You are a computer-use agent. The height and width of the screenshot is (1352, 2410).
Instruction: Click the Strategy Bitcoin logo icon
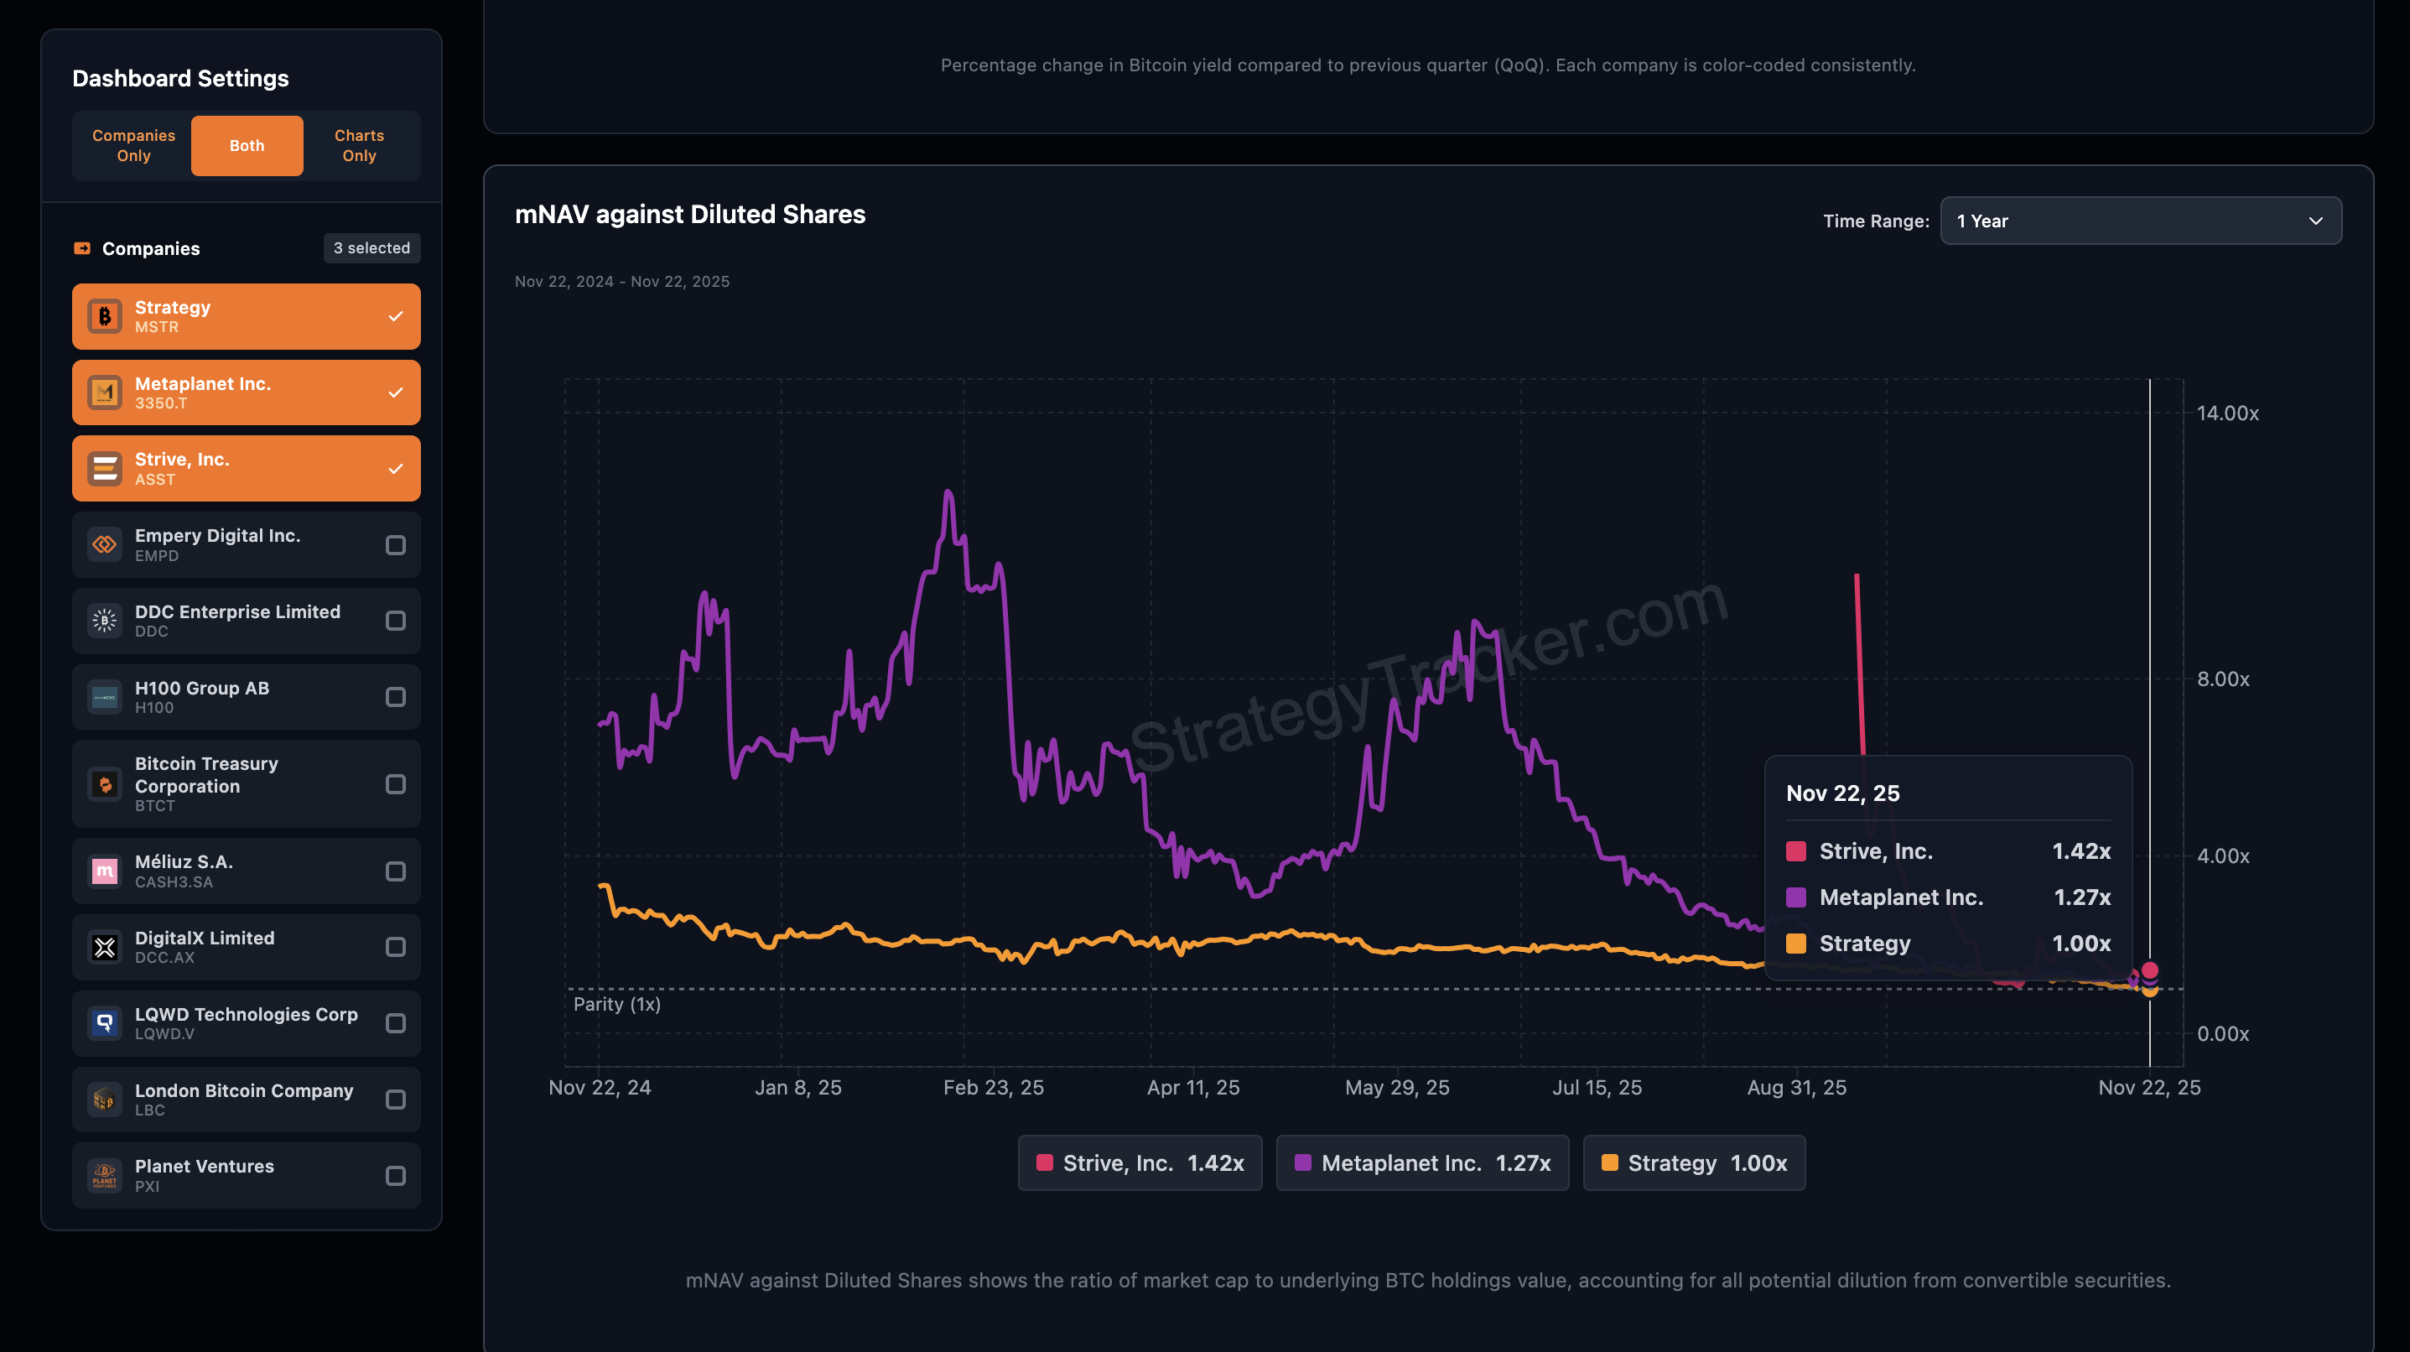click(x=105, y=316)
